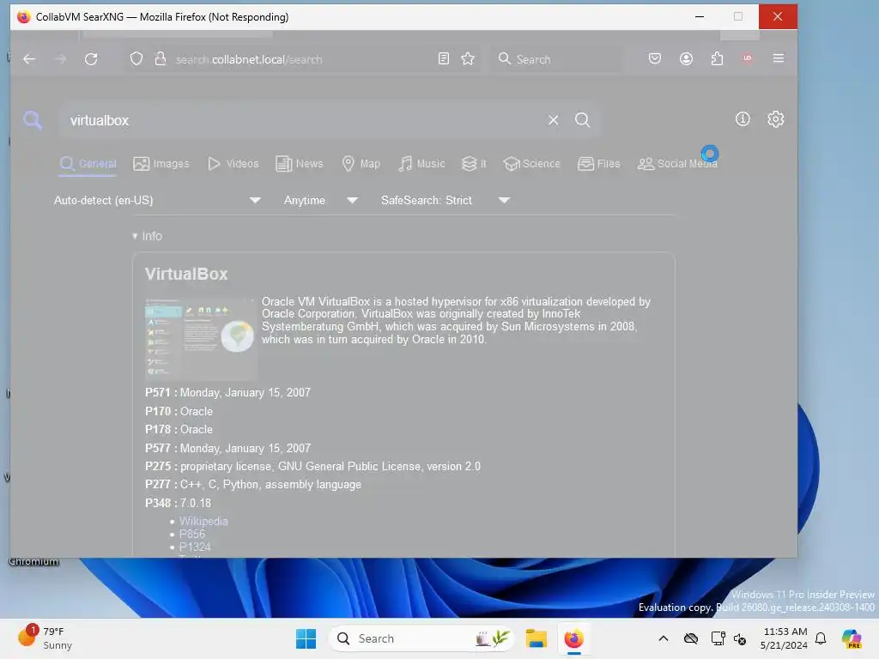Click the VirtualBox screenshot thumbnail
Image resolution: width=879 pixels, height=659 pixels.
(x=201, y=340)
